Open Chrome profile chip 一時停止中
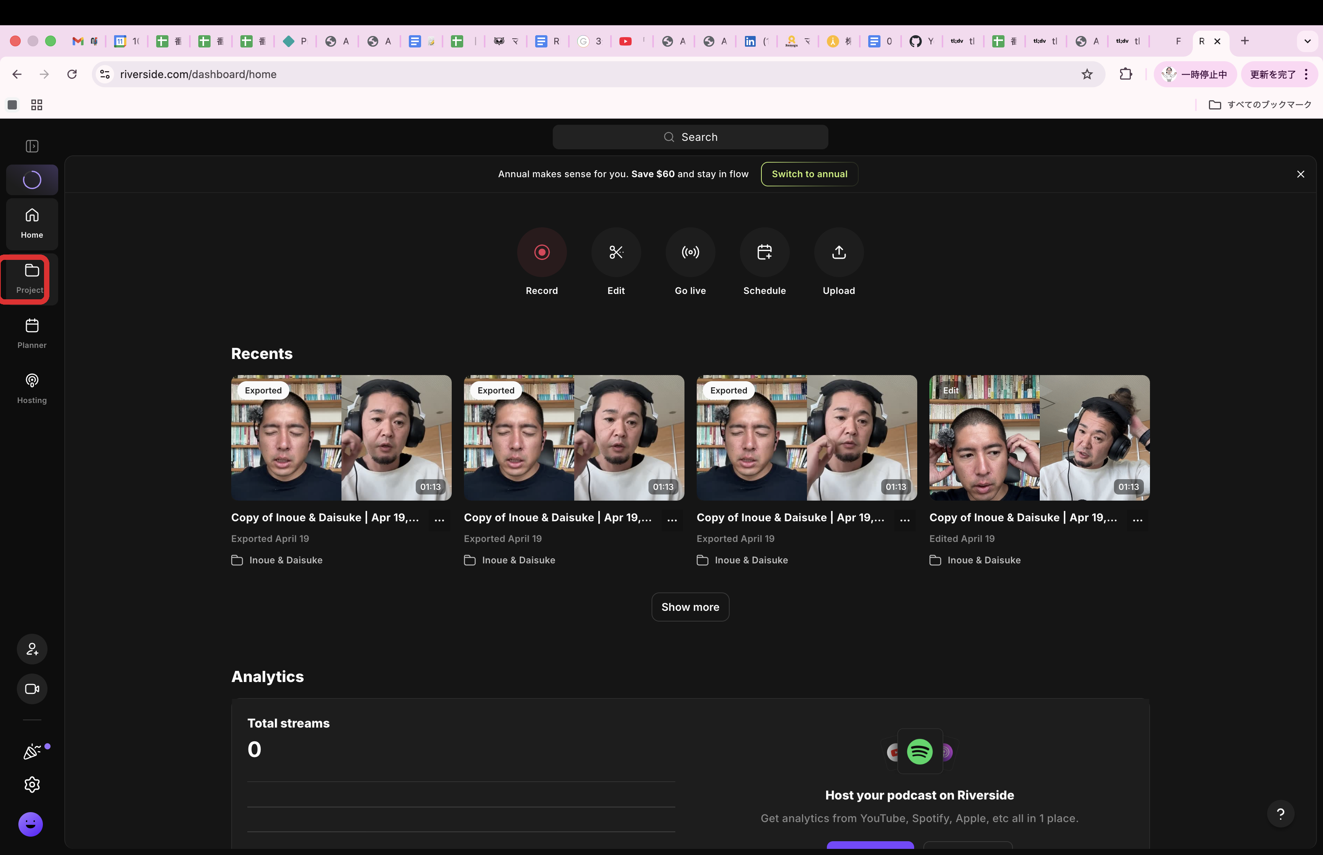1323x855 pixels. point(1195,74)
